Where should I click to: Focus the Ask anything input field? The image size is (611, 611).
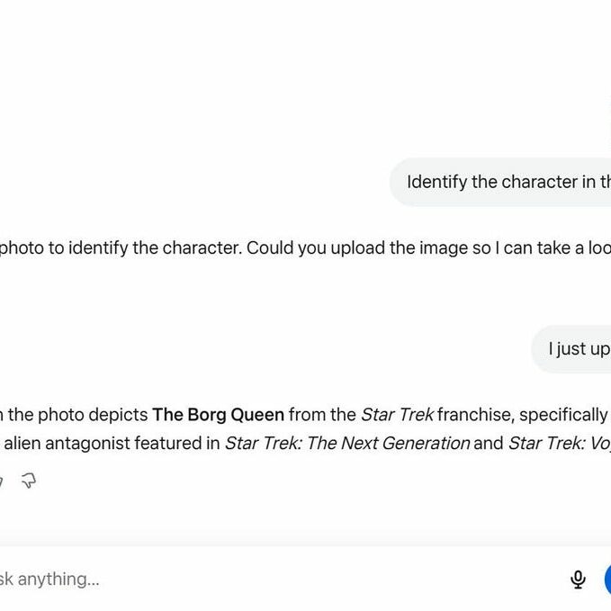point(273,579)
